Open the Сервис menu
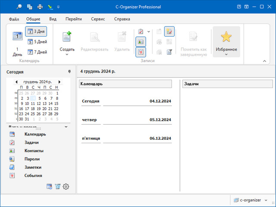The height and width of the screenshot is (207, 276). pos(98,19)
